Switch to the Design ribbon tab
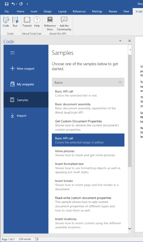 [47, 11]
